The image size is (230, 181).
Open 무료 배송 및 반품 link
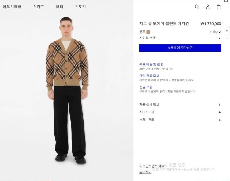(x=151, y=64)
